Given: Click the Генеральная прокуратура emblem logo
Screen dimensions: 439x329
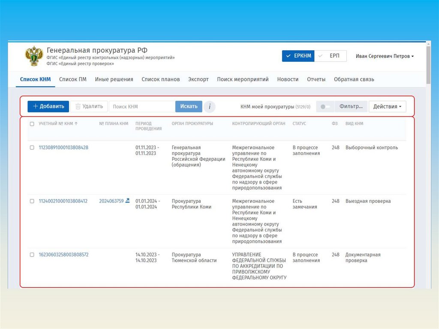Looking at the screenshot, I should [x=34, y=56].
